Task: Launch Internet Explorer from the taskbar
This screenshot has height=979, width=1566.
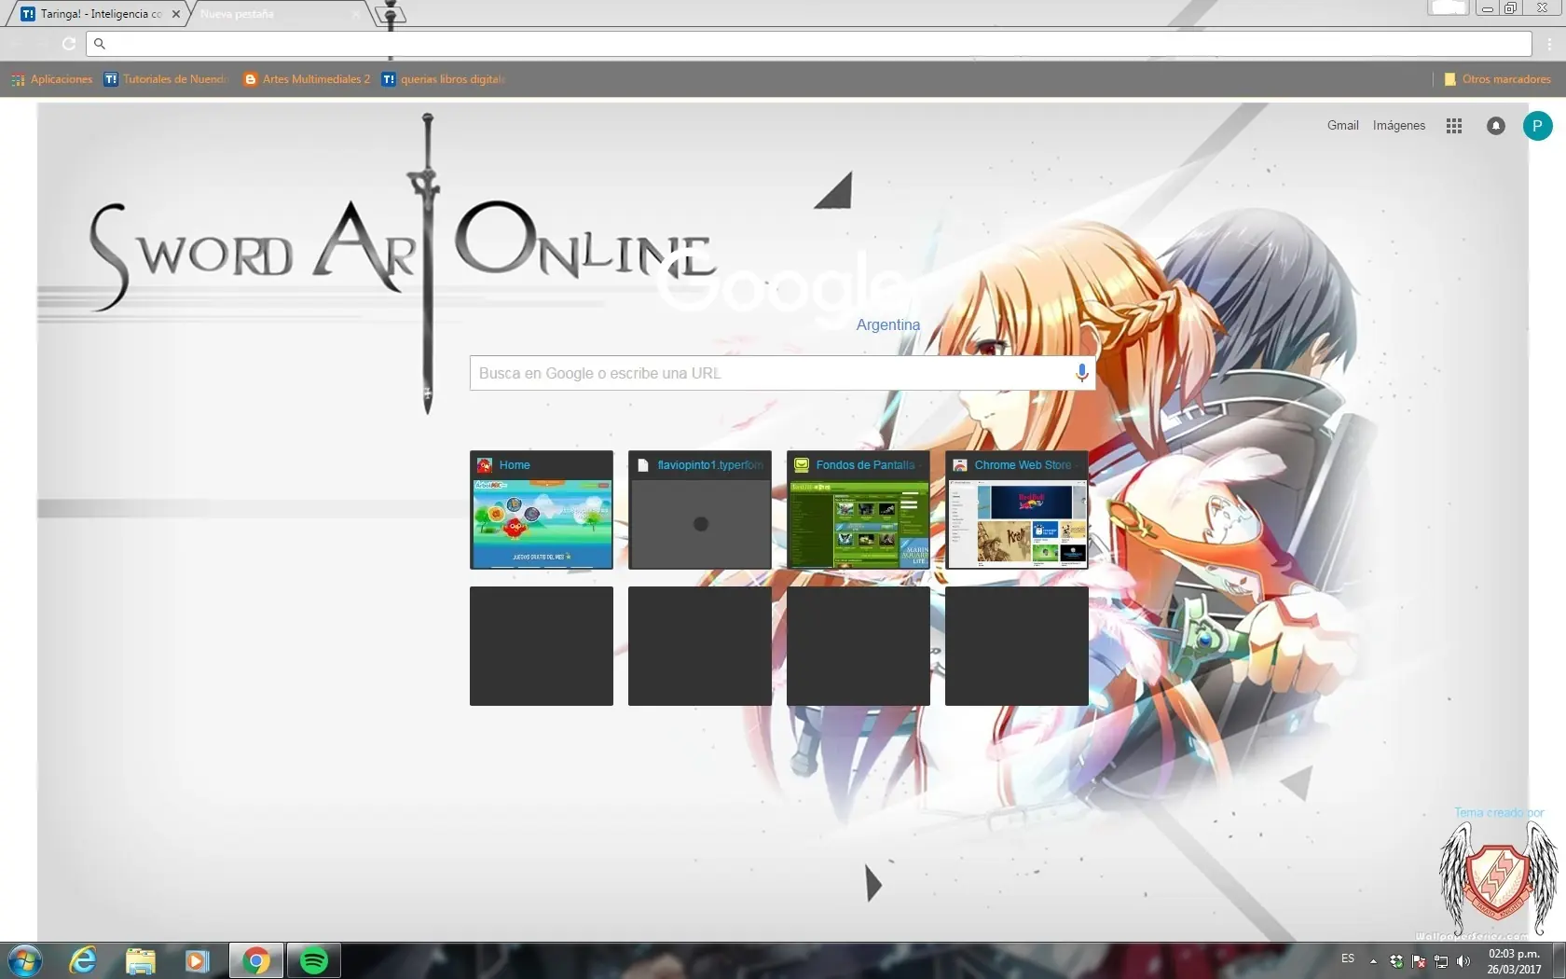Action: pyautogui.click(x=83, y=960)
